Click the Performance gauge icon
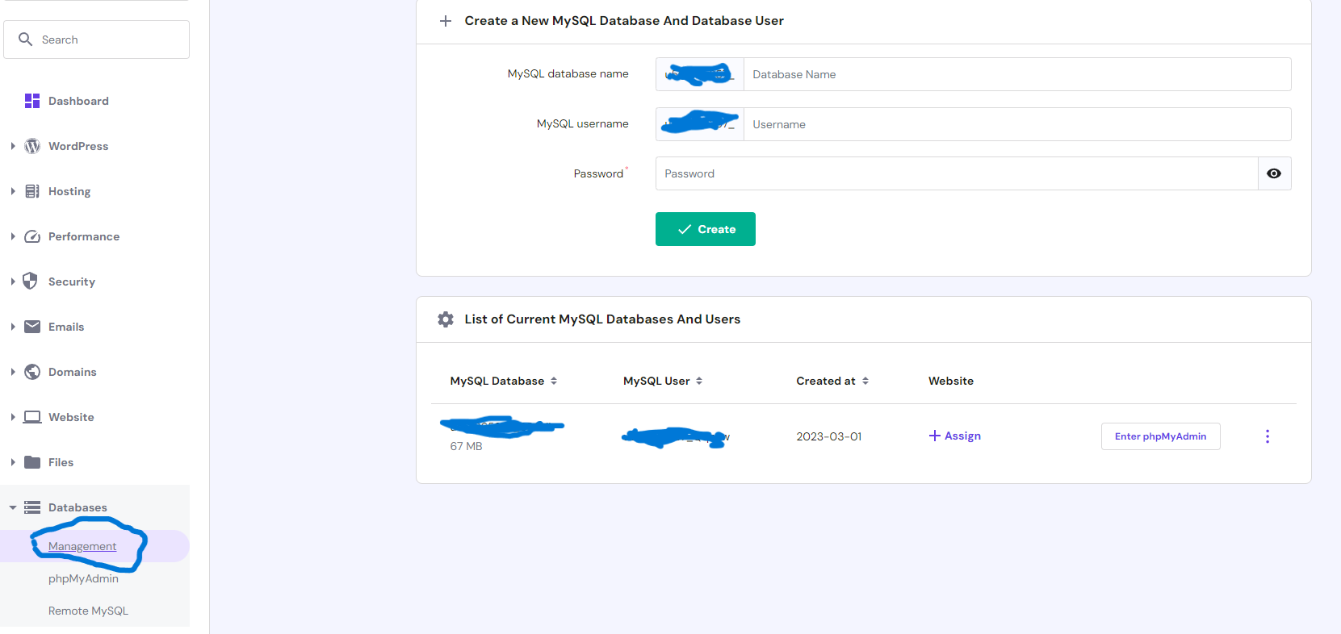Screen dimensions: 1341x634 click(32, 236)
